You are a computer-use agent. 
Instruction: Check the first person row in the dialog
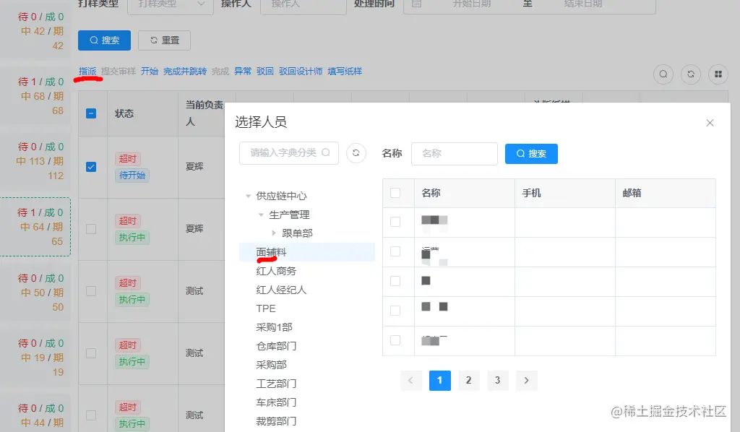pos(395,222)
